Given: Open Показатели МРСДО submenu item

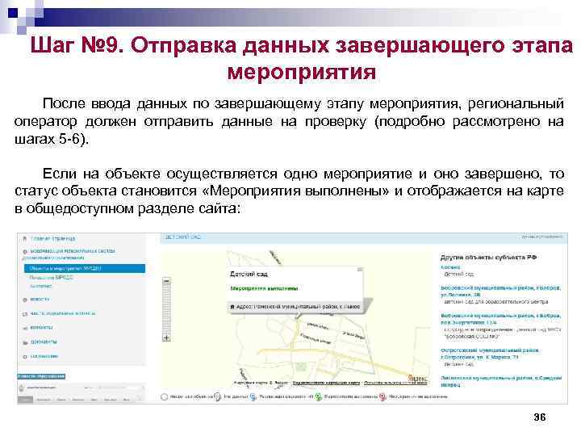Looking at the screenshot, I should click(x=52, y=277).
